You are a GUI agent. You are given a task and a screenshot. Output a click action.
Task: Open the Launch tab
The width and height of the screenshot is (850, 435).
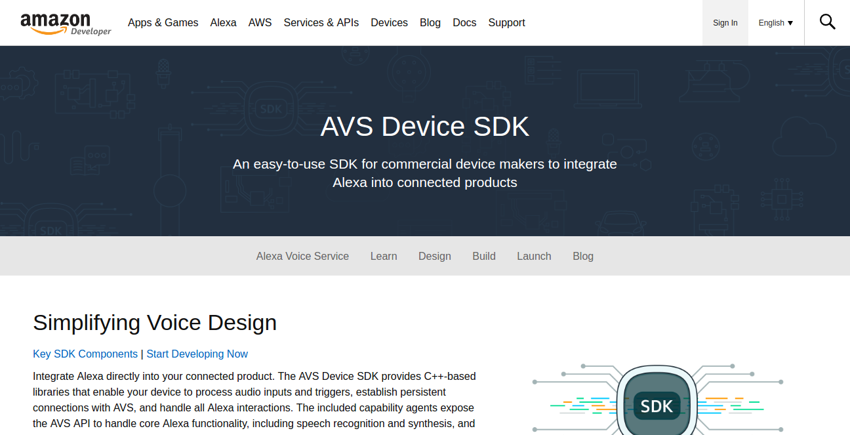point(534,256)
